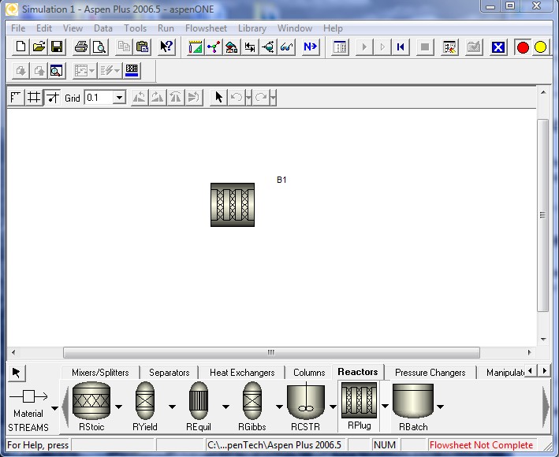The width and height of the screenshot is (559, 457).
Task: Save the simulation with the floppy disk icon
Action: [57, 47]
